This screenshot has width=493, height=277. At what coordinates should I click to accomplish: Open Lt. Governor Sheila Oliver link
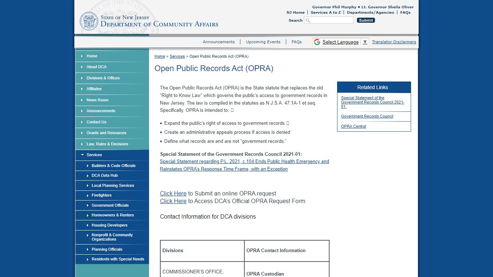coord(388,7)
